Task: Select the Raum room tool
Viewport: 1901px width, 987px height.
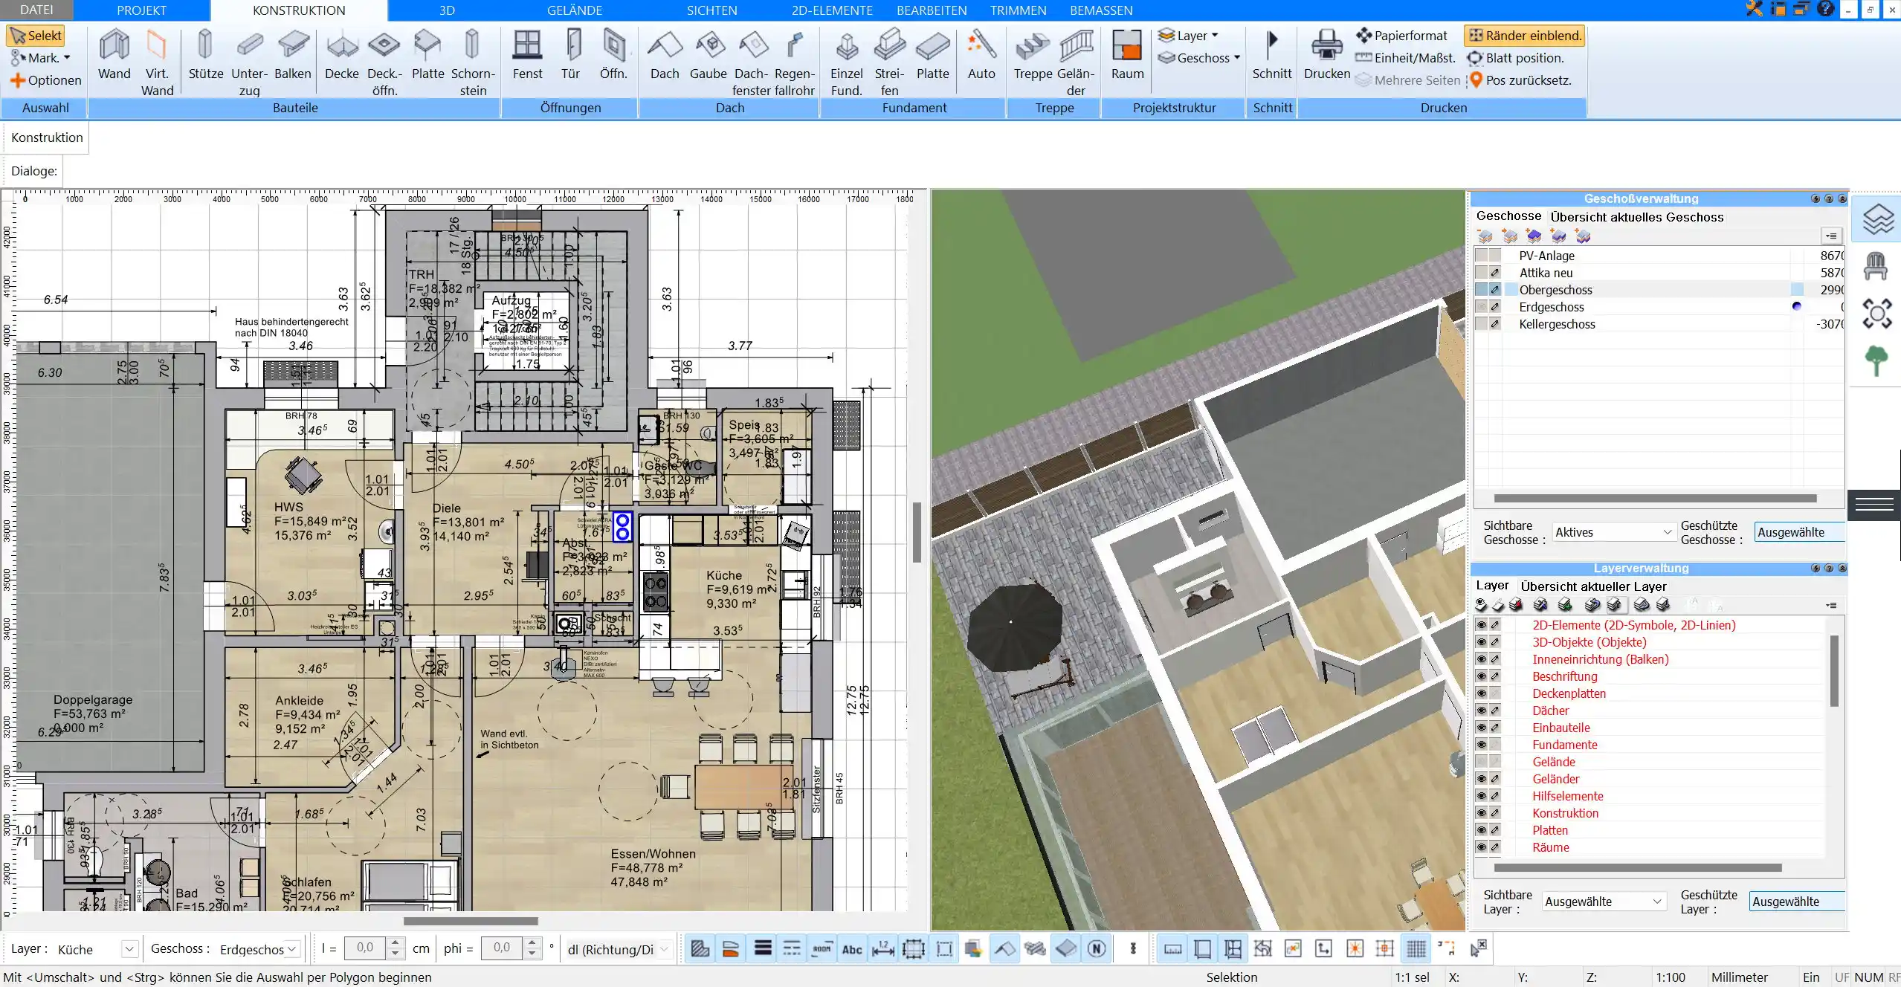Action: [x=1127, y=56]
